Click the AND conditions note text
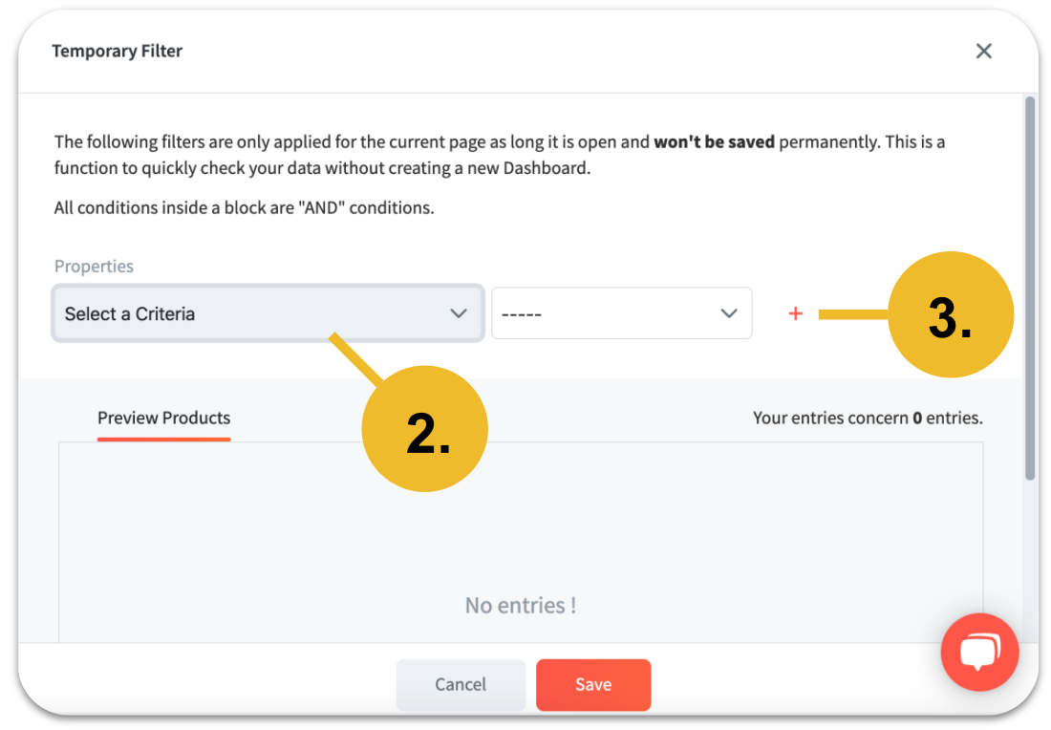The height and width of the screenshot is (730, 1051). click(x=244, y=207)
